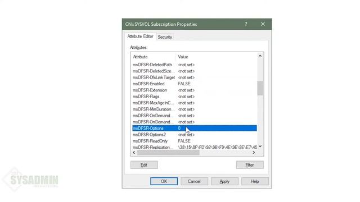
Task: Select the msDFSR-Flags attribute
Action: (x=195, y=97)
